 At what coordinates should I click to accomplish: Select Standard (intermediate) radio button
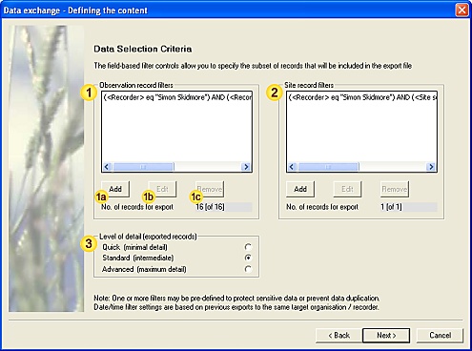point(248,258)
